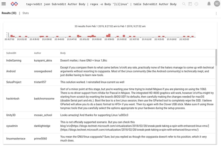Click body 'You mean the GNU/linux copypasta?'
Image resolution: width=221 pixels, height=146 pixels.
tap(82, 137)
